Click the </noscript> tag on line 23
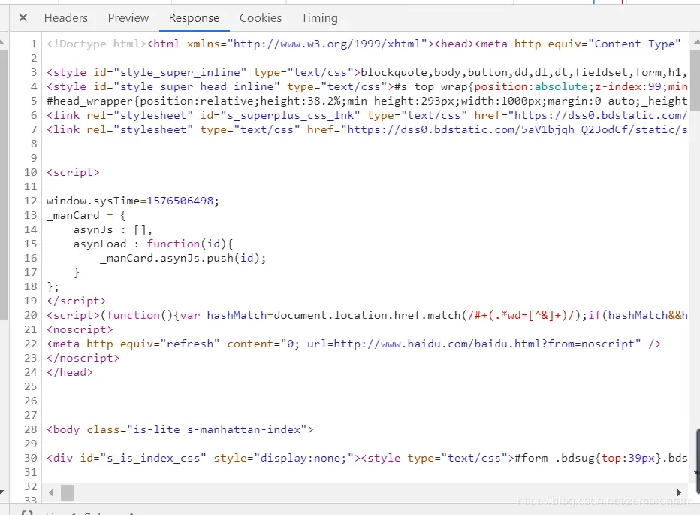The width and height of the screenshot is (700, 515). (83, 358)
